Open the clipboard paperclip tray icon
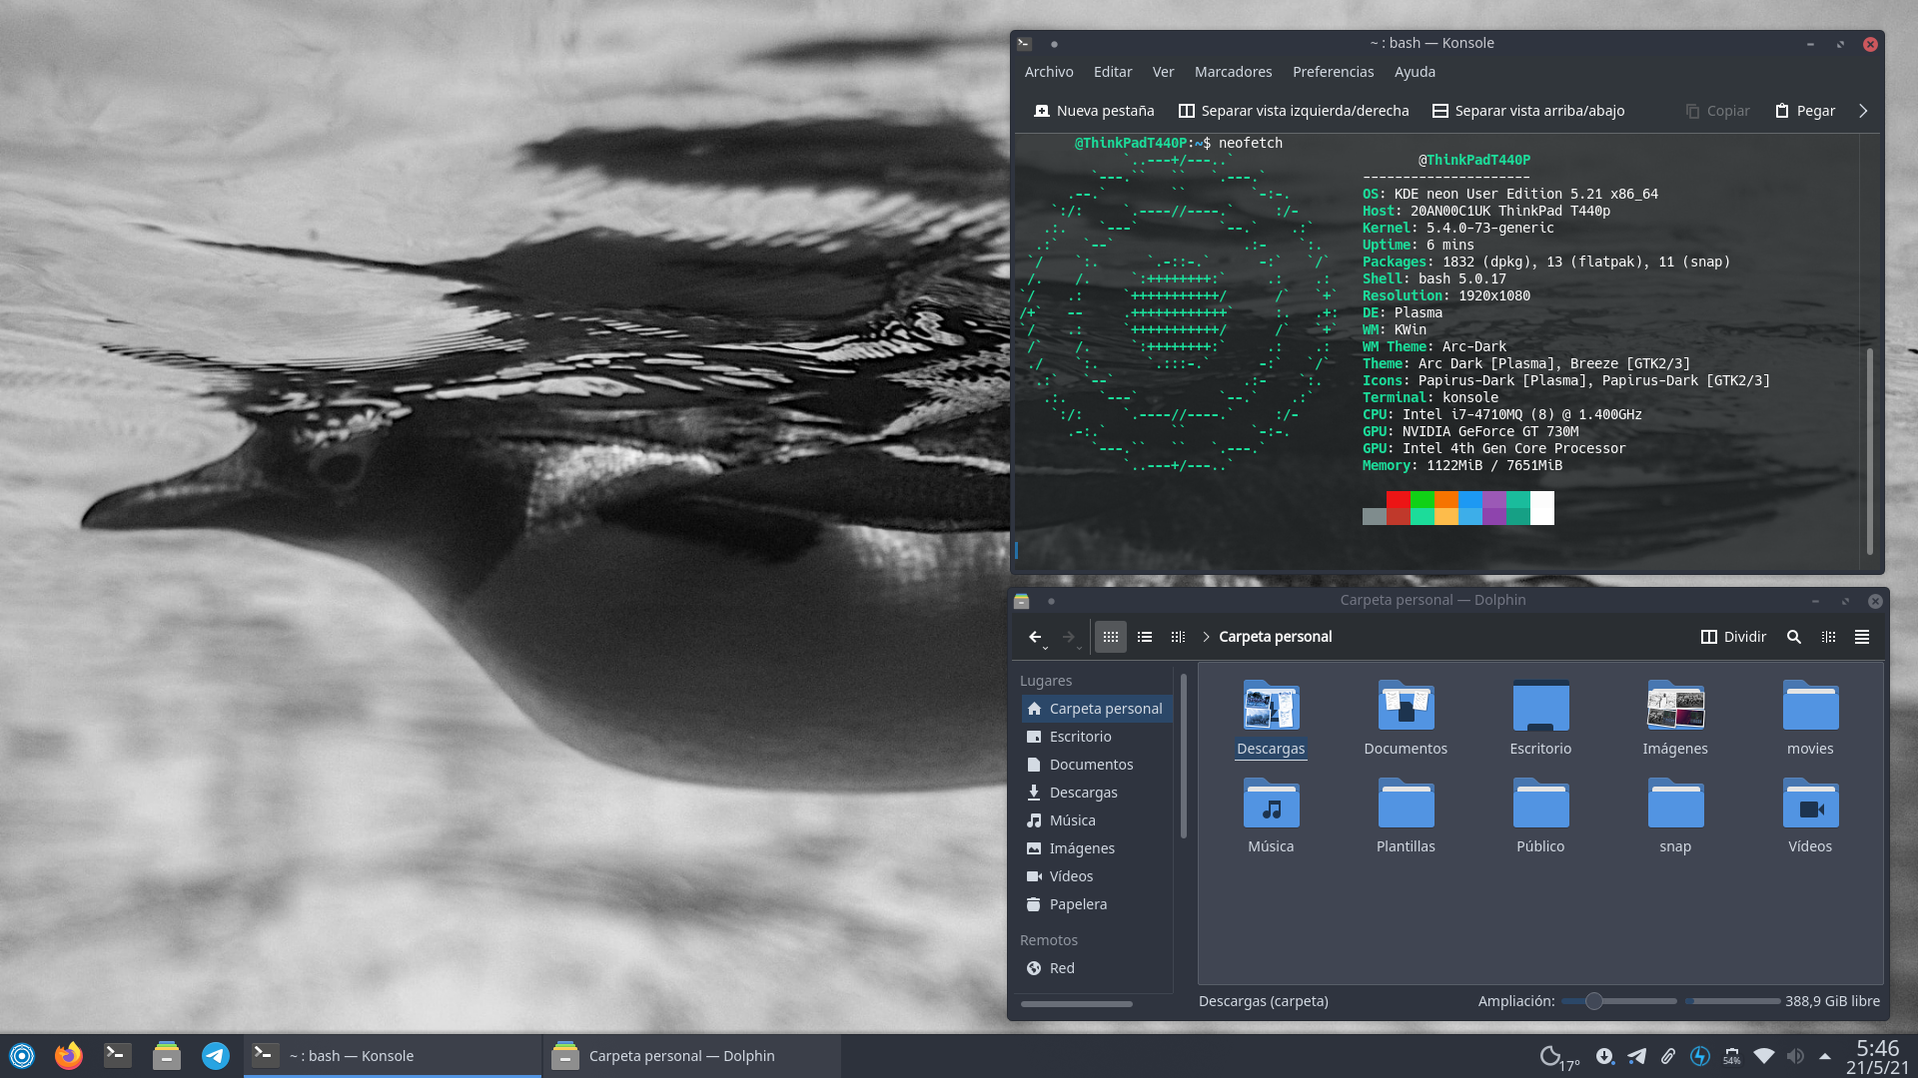 (1668, 1055)
